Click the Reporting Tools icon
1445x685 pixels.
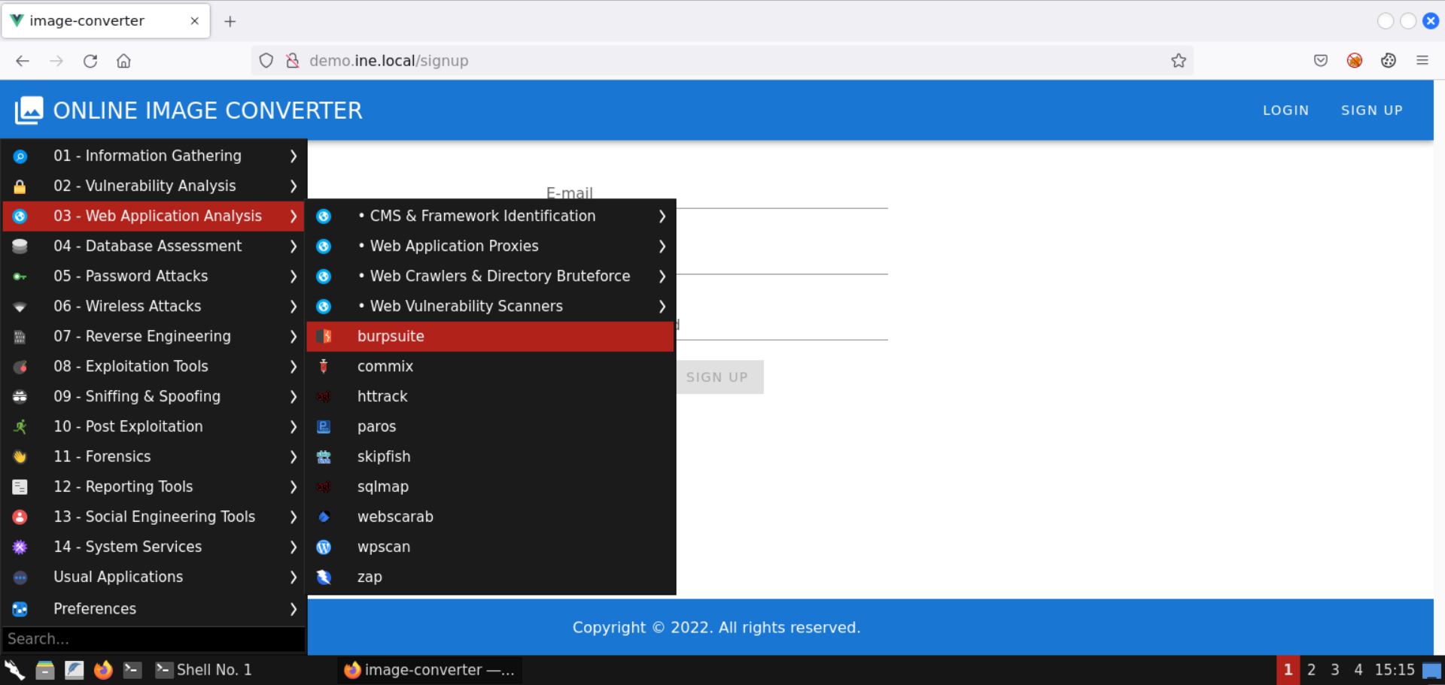pyautogui.click(x=20, y=486)
